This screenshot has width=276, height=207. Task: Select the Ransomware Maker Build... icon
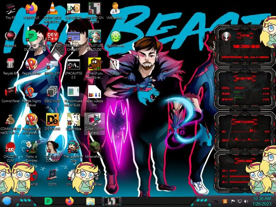tap(73, 96)
